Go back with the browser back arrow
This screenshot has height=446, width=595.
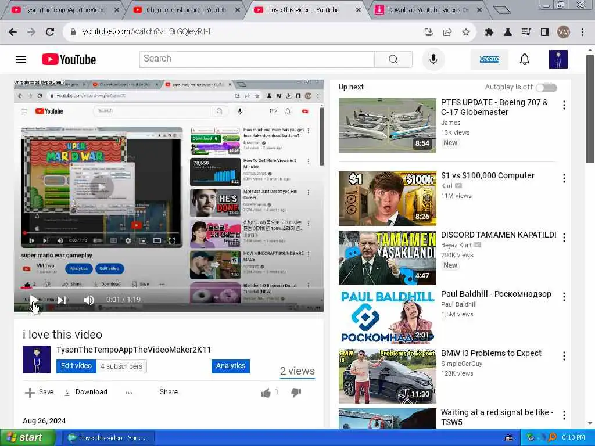click(13, 33)
